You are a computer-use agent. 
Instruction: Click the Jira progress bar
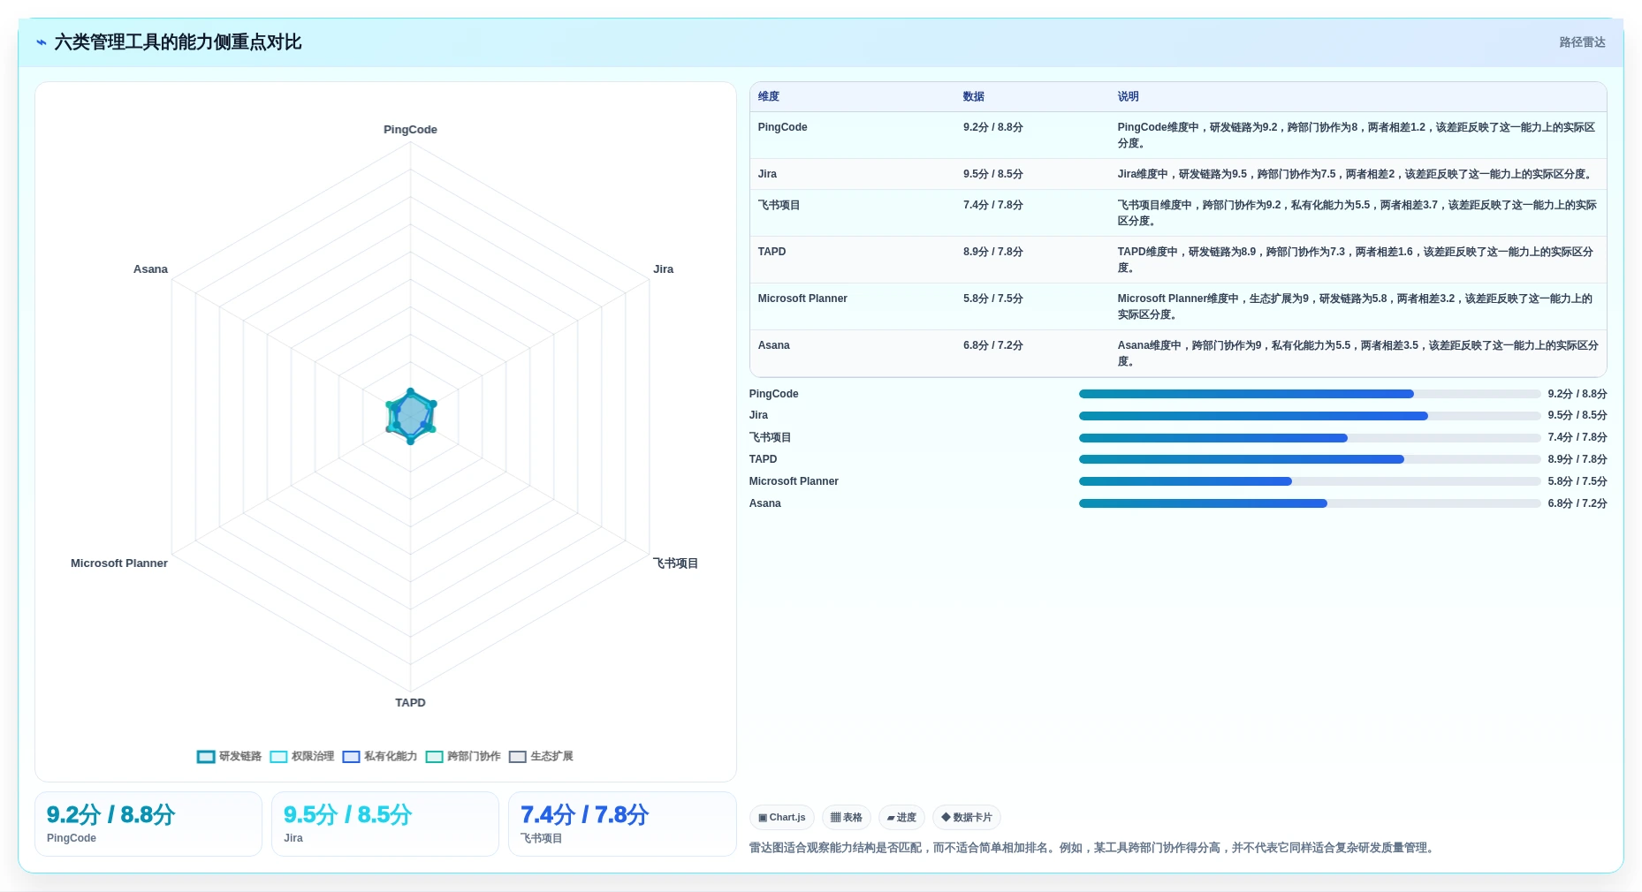pos(1310,416)
